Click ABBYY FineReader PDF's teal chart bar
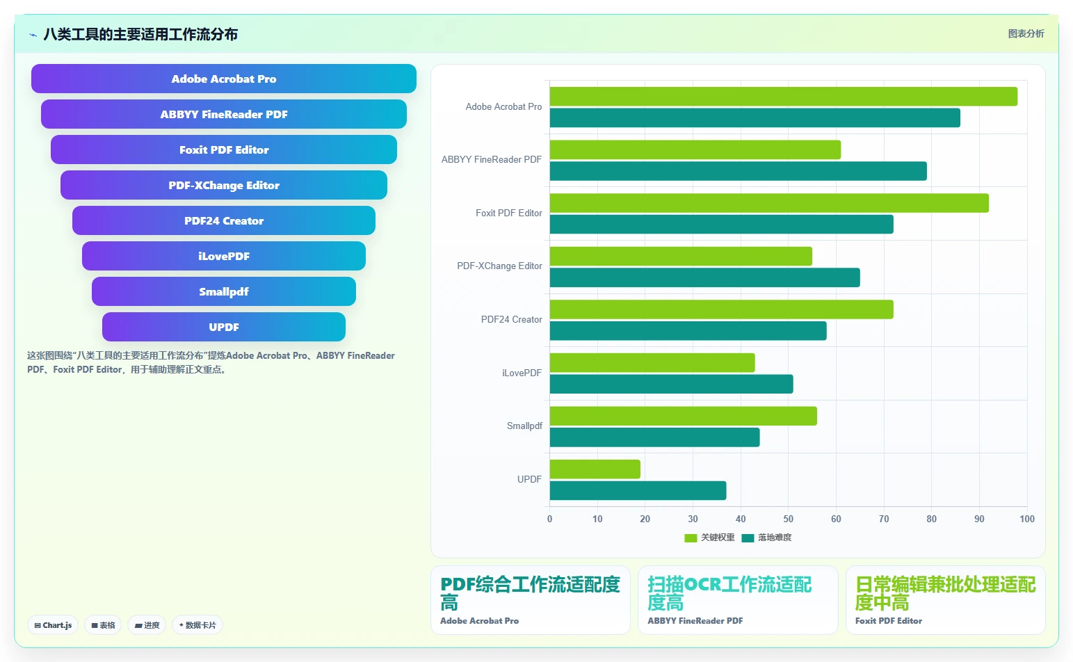1073x662 pixels. 739,171
